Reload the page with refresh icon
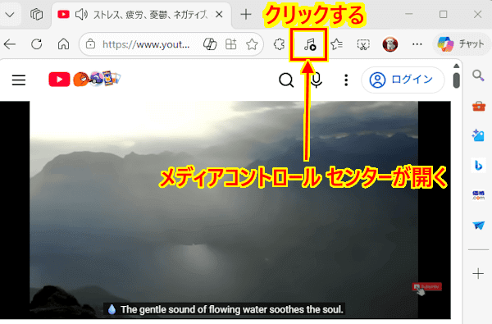Screen dimensions: 492x324 36,44
